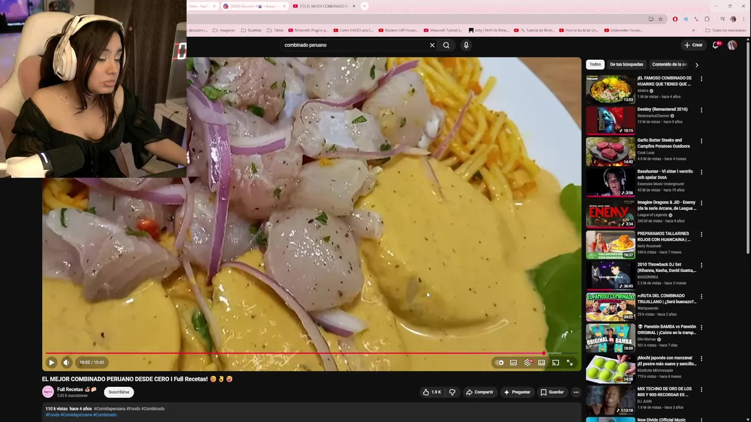Open a new browser tab

[364, 6]
